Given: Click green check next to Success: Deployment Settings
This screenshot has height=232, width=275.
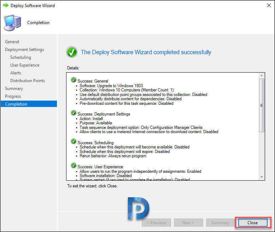Looking at the screenshot, I should coord(74,113).
